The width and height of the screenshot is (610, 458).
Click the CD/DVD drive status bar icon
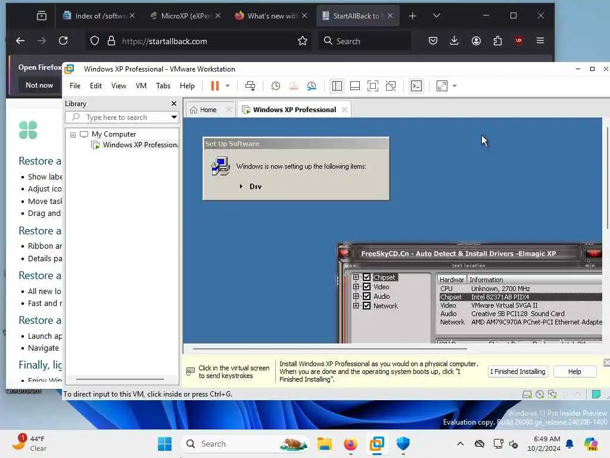(540, 394)
